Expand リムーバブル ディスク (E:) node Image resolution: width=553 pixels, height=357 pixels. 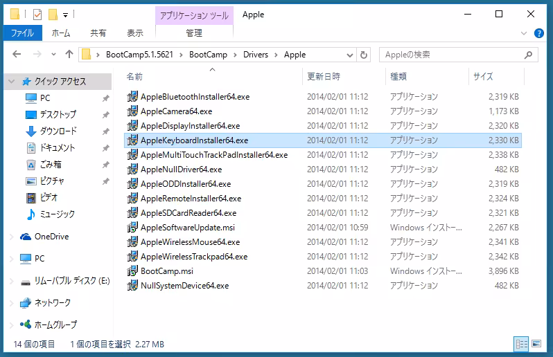click(12, 281)
